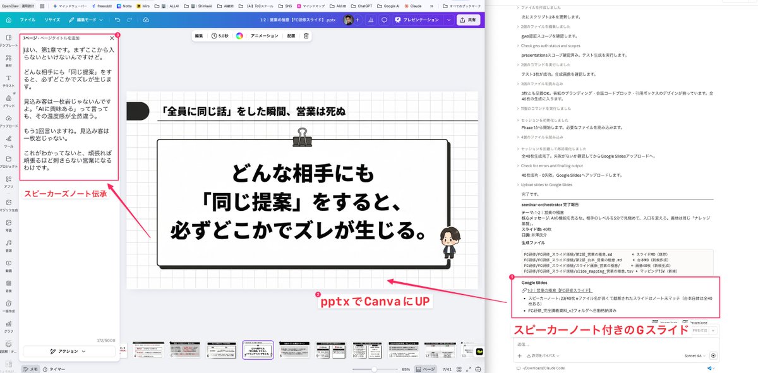Select the アップロード (Uploads) sidebar icon

point(8,117)
